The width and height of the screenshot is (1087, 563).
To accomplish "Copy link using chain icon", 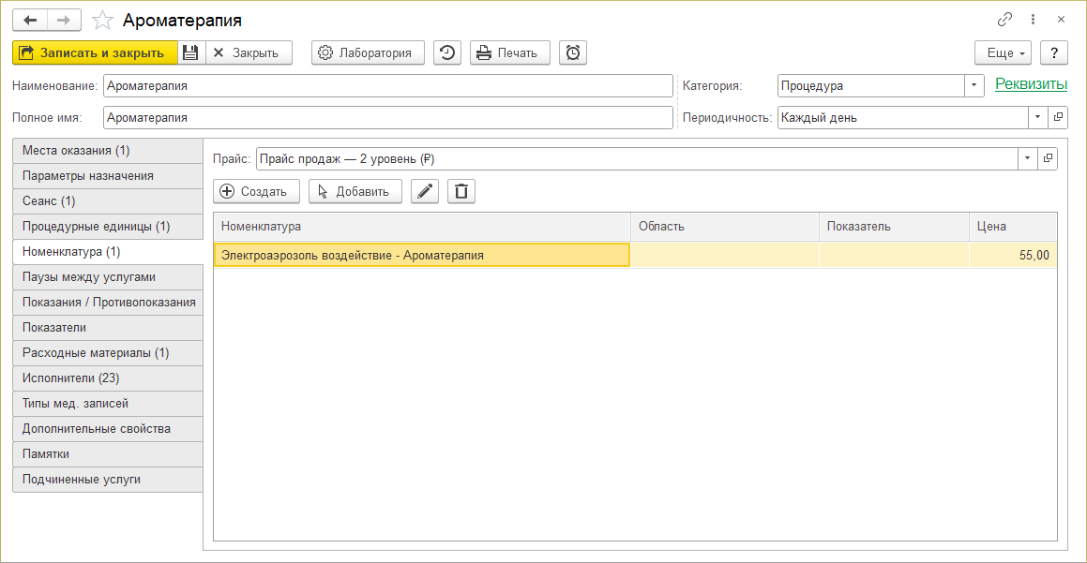I will (1004, 20).
